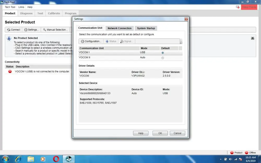Click the Product status indicator in status bar
Image resolution: width=261 pixels, height=163 pixels.
tap(236, 153)
